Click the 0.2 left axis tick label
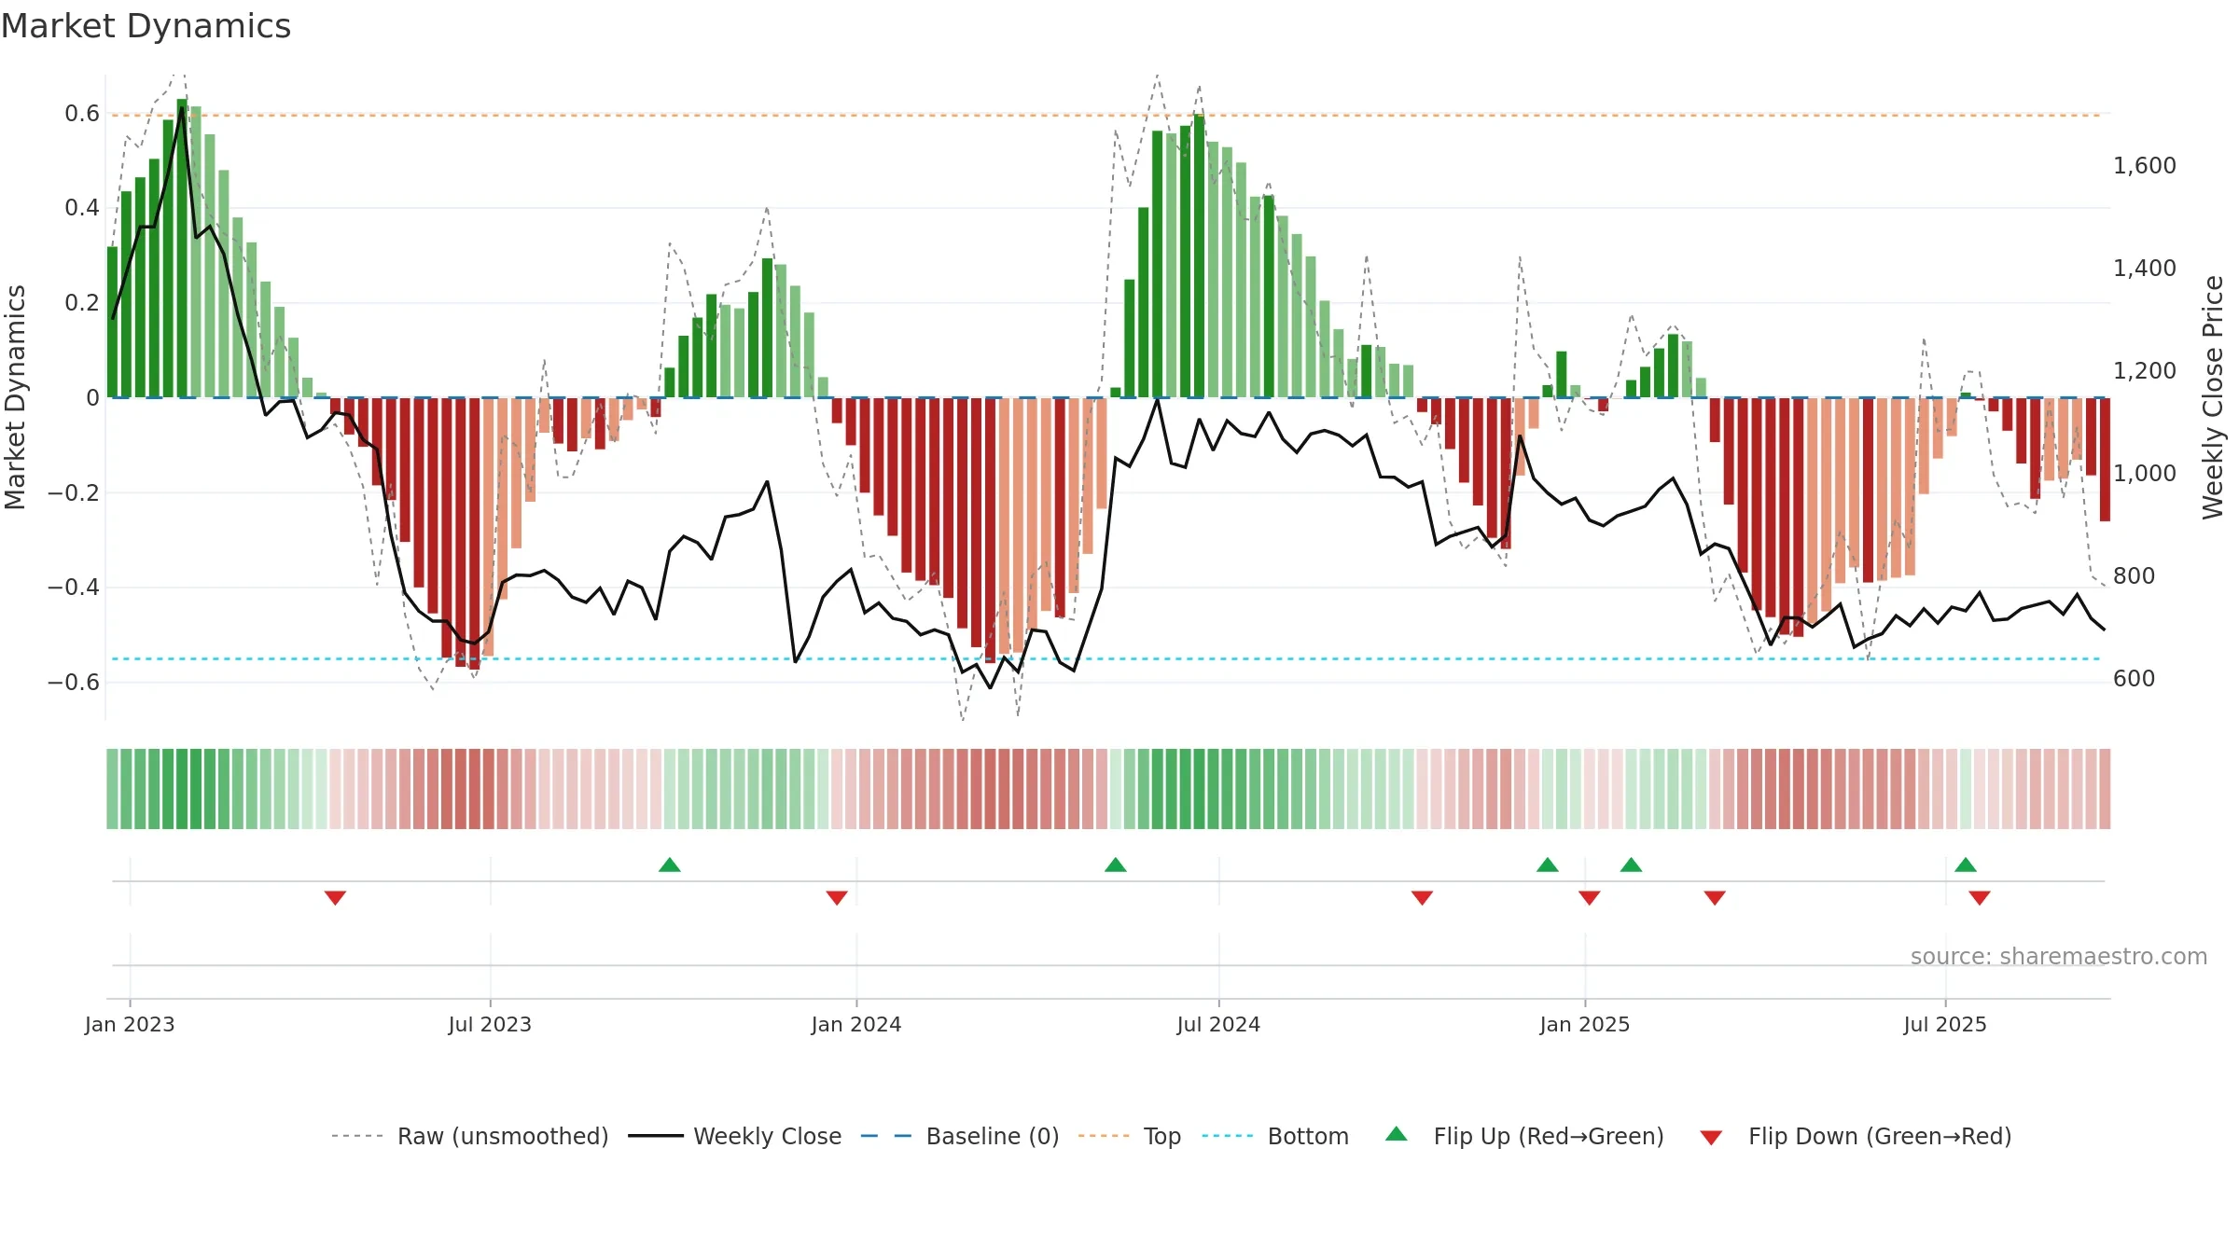Screen dimensions: 2239x1259 [x=82, y=303]
